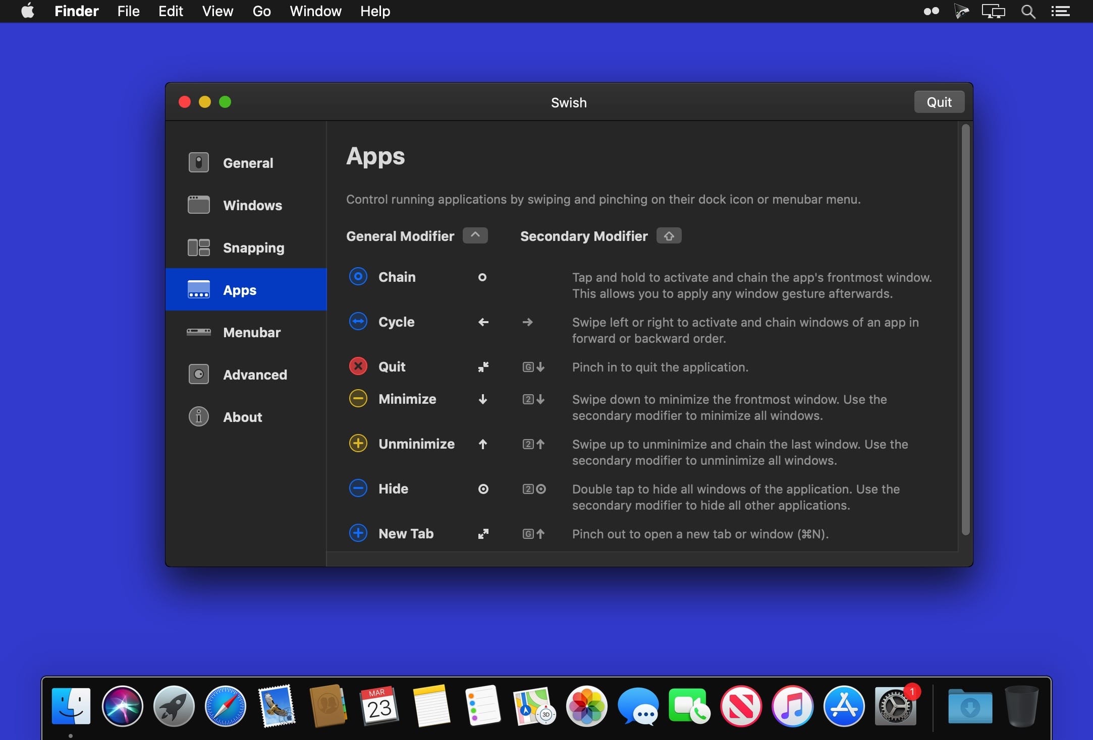Click the Quit button in title bar
Viewport: 1093px width, 740px height.
939,102
